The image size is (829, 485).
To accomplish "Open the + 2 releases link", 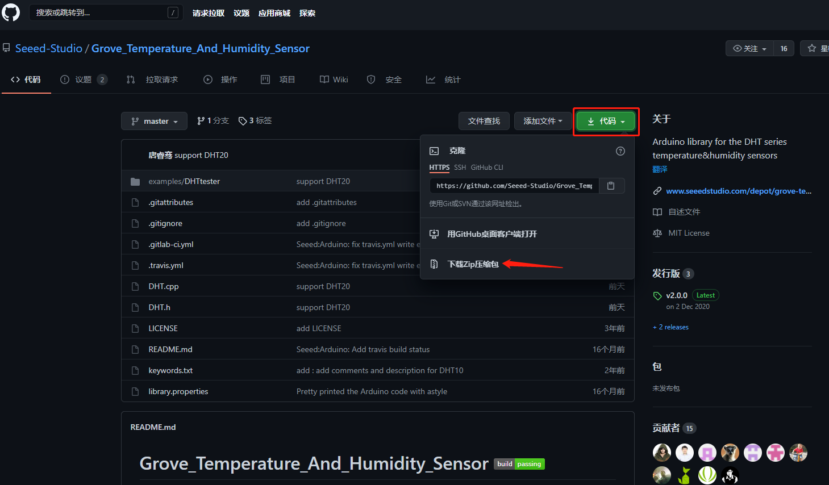I will (x=670, y=327).
